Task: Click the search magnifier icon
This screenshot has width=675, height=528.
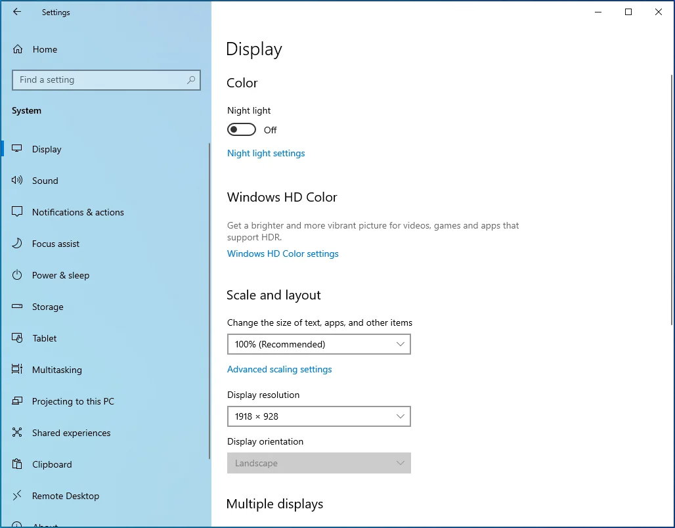Action: (x=190, y=79)
